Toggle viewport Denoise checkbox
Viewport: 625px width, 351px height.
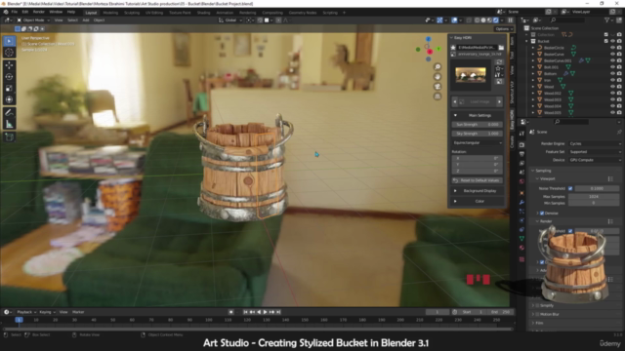click(542, 214)
